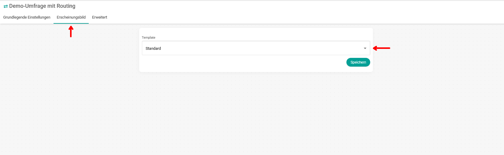
Task: Select the Standard value in the Template field
Action: [x=153, y=49]
